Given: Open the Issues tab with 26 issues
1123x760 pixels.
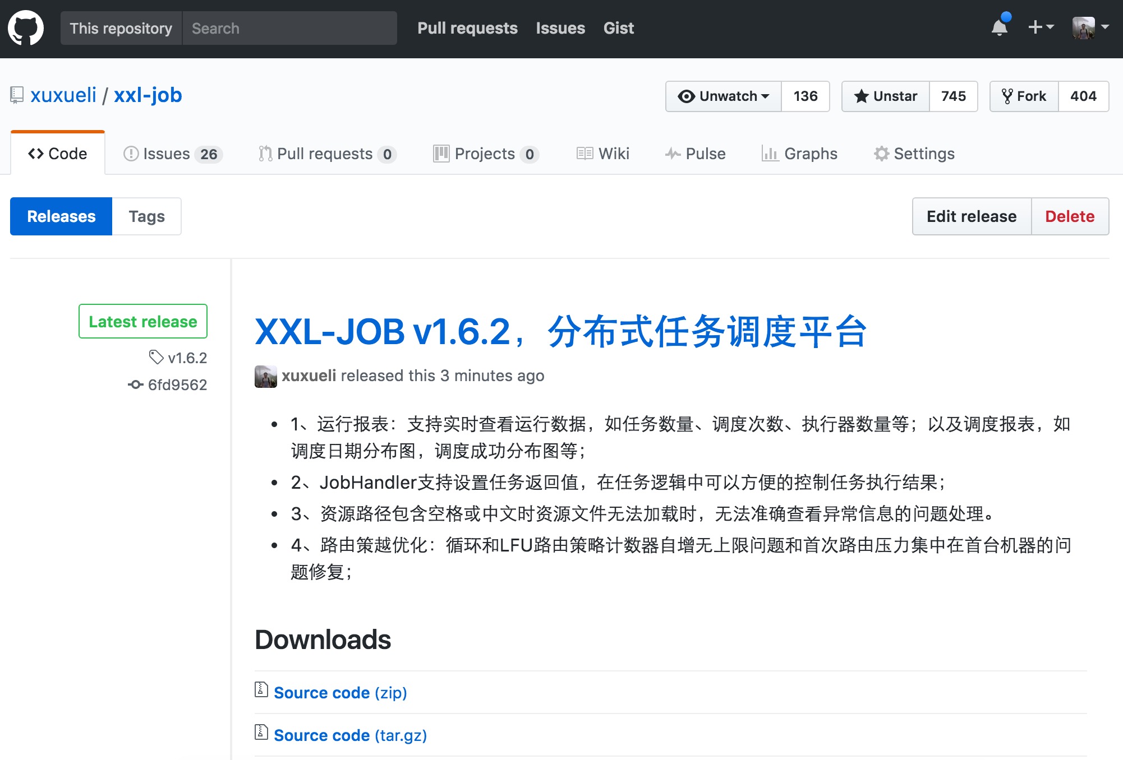Looking at the screenshot, I should pos(173,154).
